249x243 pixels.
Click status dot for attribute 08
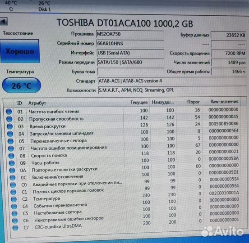pyautogui.click(x=11, y=156)
